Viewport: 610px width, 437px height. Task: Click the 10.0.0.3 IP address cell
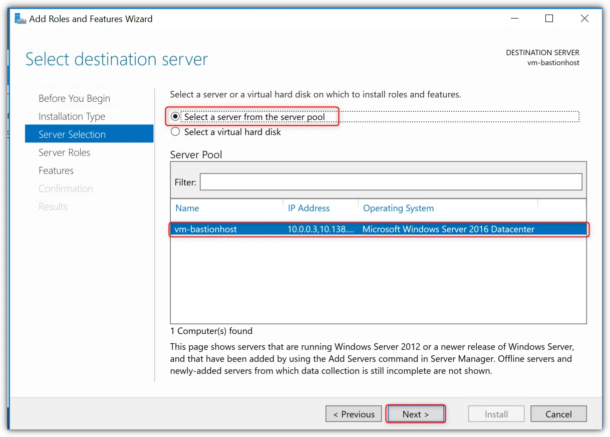point(321,229)
